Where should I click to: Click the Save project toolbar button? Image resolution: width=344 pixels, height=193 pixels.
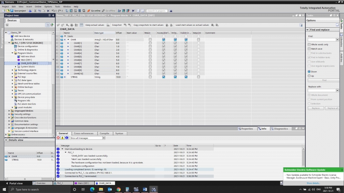18,11
